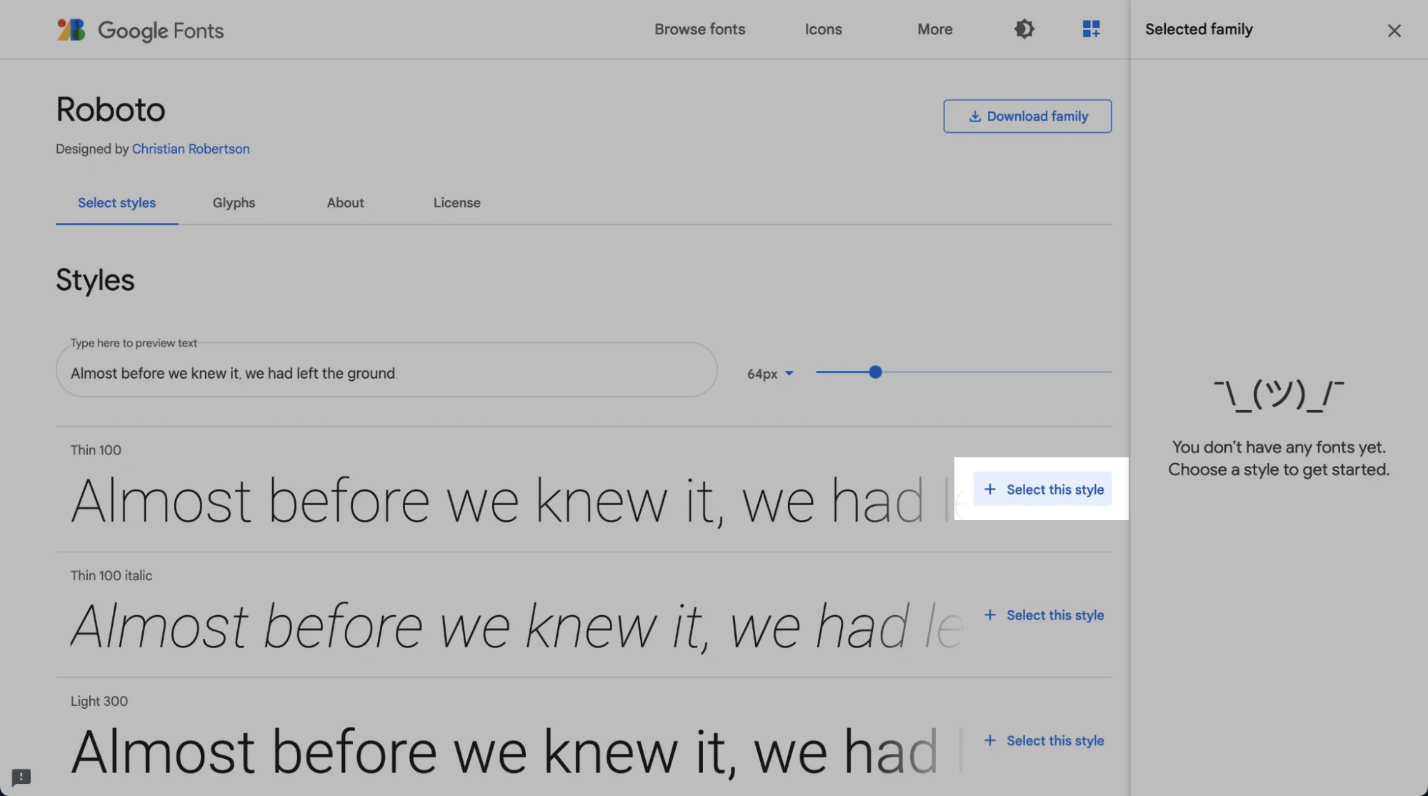Open the Icons page
This screenshot has height=796, width=1428.
click(x=823, y=29)
